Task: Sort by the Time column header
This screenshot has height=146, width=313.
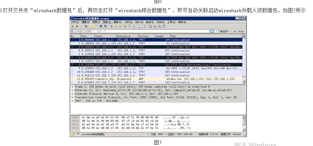Action: point(87,36)
